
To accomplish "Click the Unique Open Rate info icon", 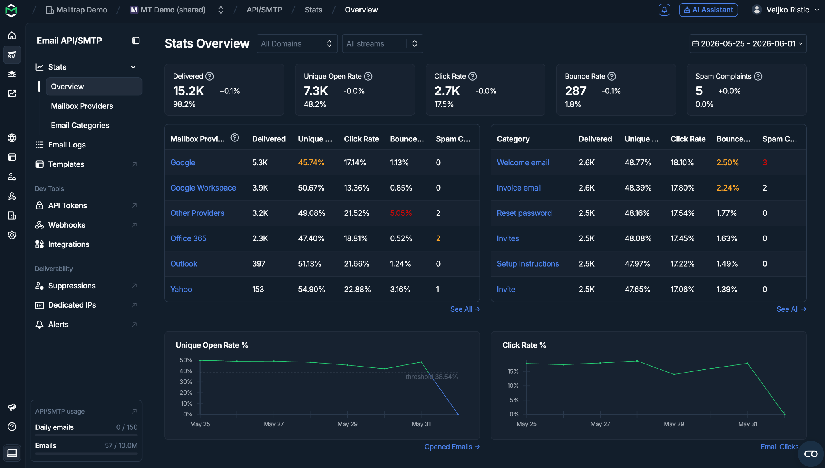I will click(x=368, y=76).
